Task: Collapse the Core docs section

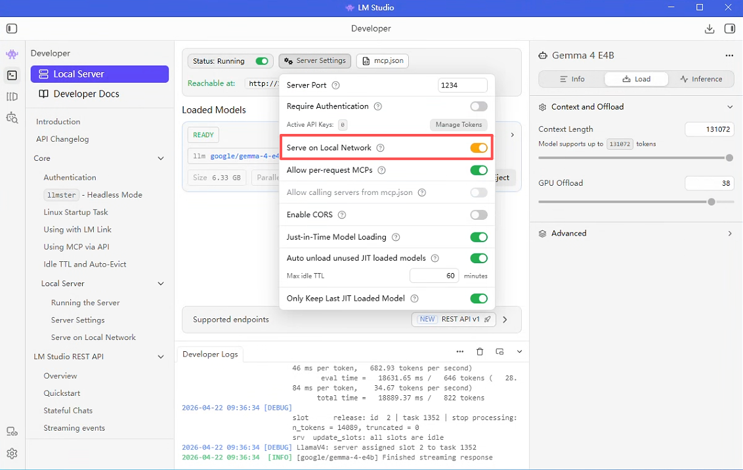Action: [x=161, y=158]
